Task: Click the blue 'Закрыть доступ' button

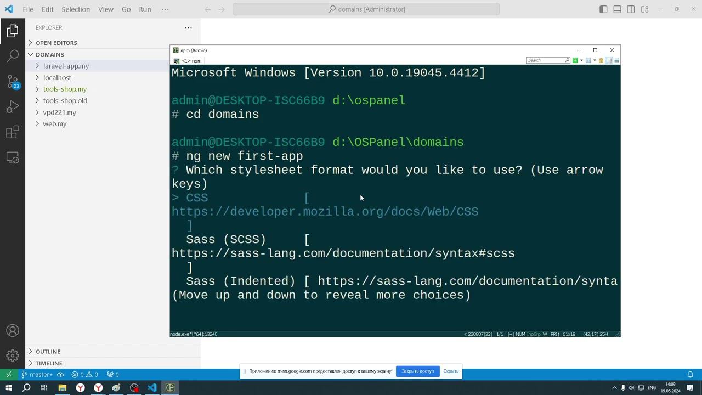Action: 417,371
